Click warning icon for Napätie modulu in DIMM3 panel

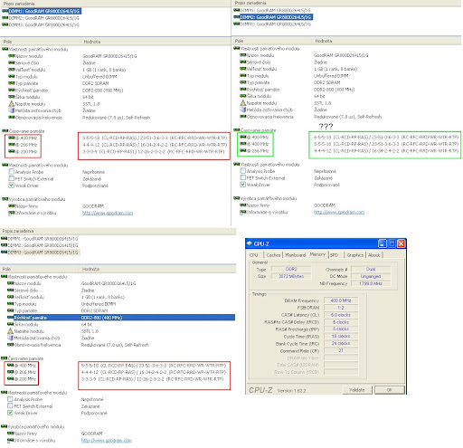[x=10, y=331]
